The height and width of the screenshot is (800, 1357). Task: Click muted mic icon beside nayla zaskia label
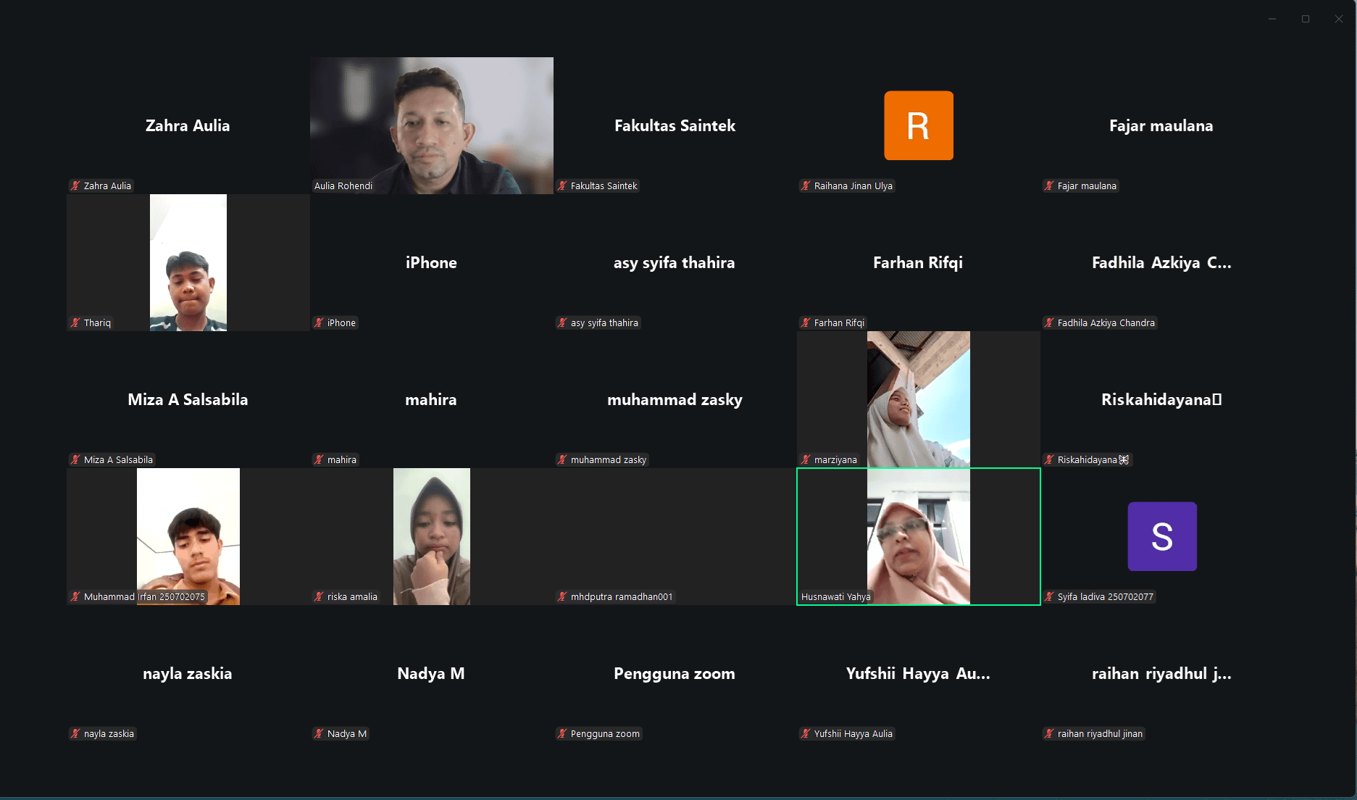[x=75, y=734]
